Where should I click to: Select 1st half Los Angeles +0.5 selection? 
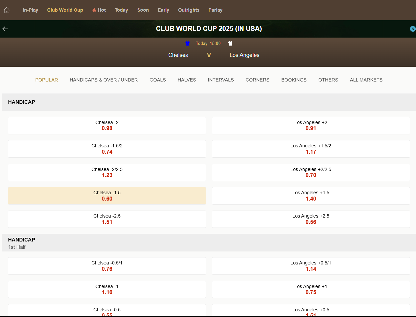311,310
